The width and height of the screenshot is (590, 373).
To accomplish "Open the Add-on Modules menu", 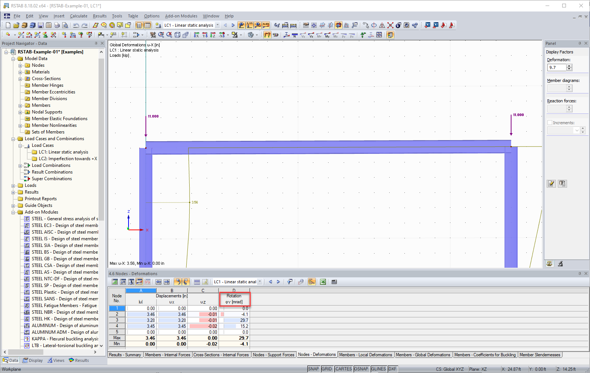I will [x=181, y=16].
